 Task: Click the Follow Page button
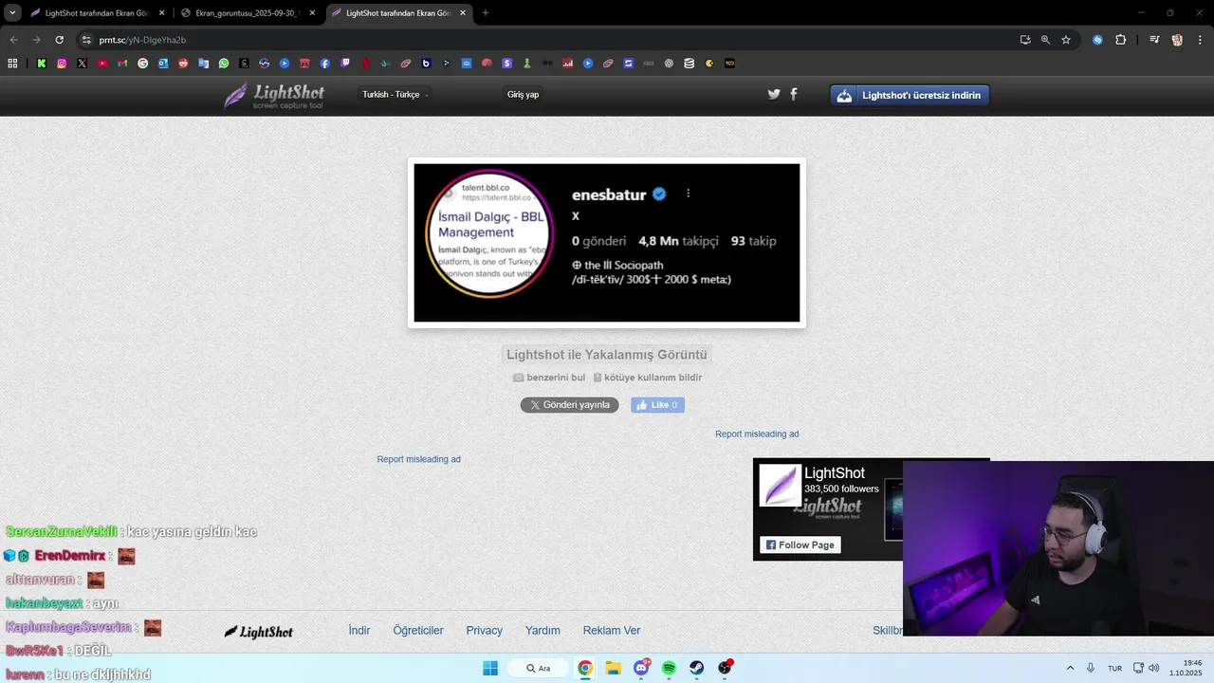click(x=800, y=545)
